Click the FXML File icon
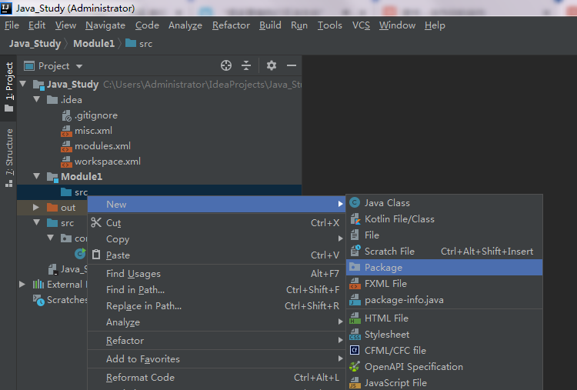577x390 pixels. pos(355,284)
